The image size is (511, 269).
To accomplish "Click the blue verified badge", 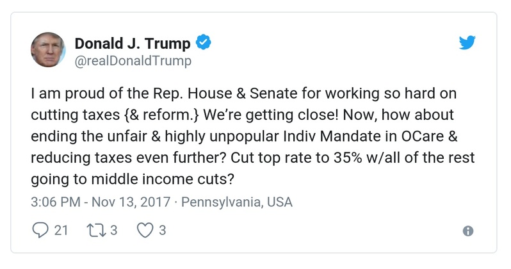I will point(204,43).
